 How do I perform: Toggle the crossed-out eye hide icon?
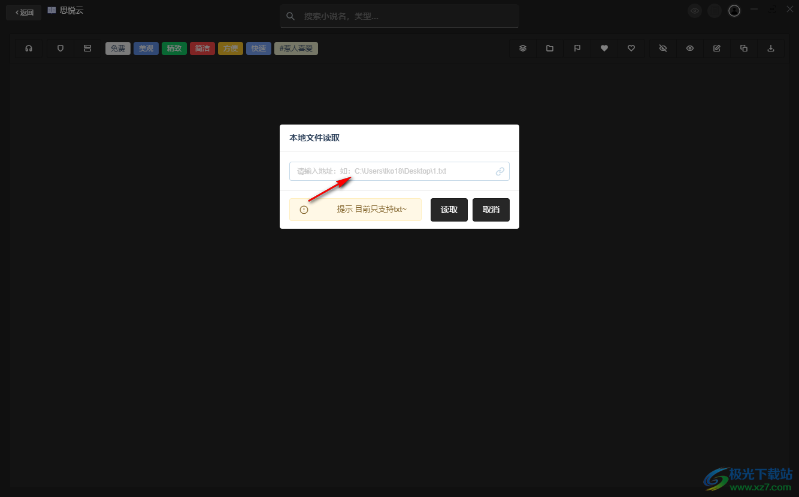coord(663,49)
